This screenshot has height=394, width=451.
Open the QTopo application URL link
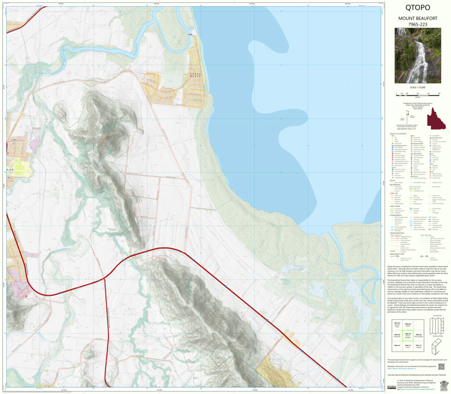401,368
